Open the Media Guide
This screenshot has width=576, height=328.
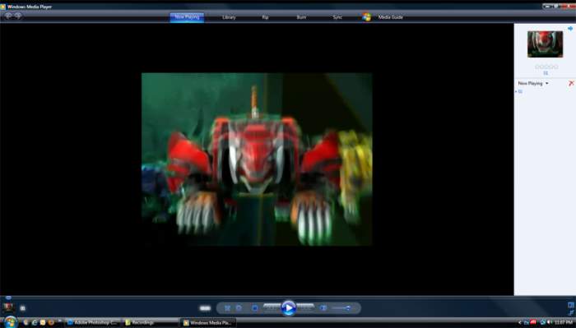tap(391, 17)
